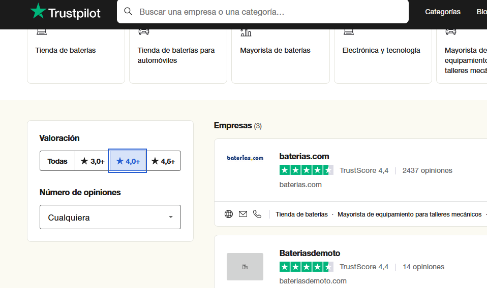Click the baterias.com star rating image
Image resolution: width=487 pixels, height=288 pixels.
click(306, 170)
